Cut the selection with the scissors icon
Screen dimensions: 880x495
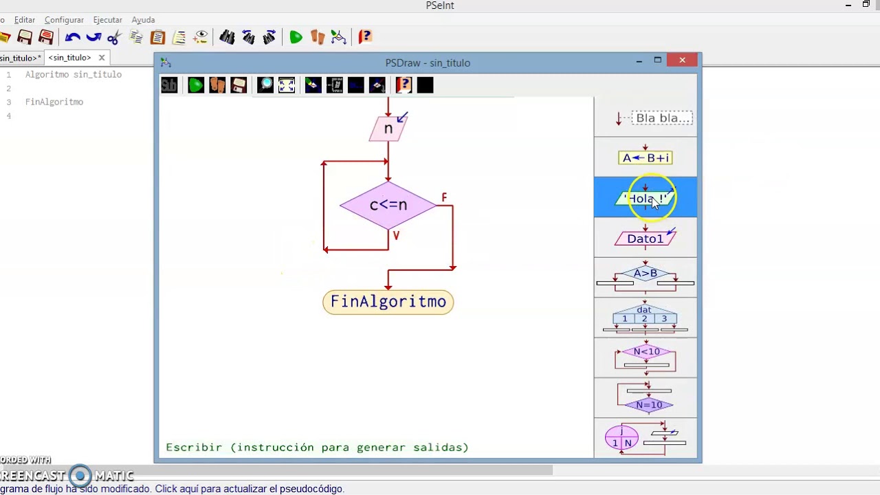point(114,37)
